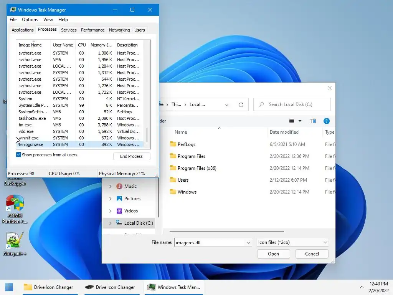The image size is (393, 295).
Task: Switch to the Users tab
Action: (139, 30)
